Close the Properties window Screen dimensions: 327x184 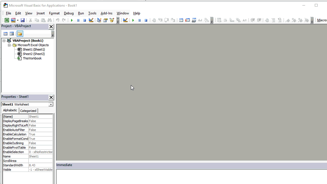(51, 97)
